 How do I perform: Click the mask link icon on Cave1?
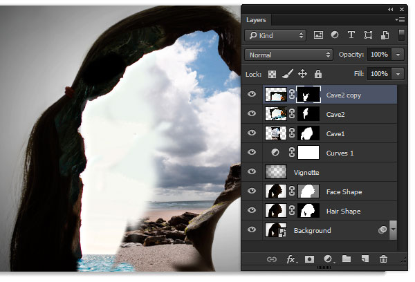(292, 133)
